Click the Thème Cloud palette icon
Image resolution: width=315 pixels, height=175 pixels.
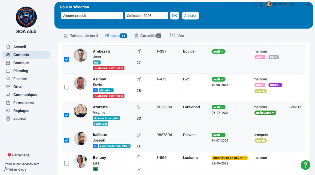pyautogui.click(x=6, y=169)
